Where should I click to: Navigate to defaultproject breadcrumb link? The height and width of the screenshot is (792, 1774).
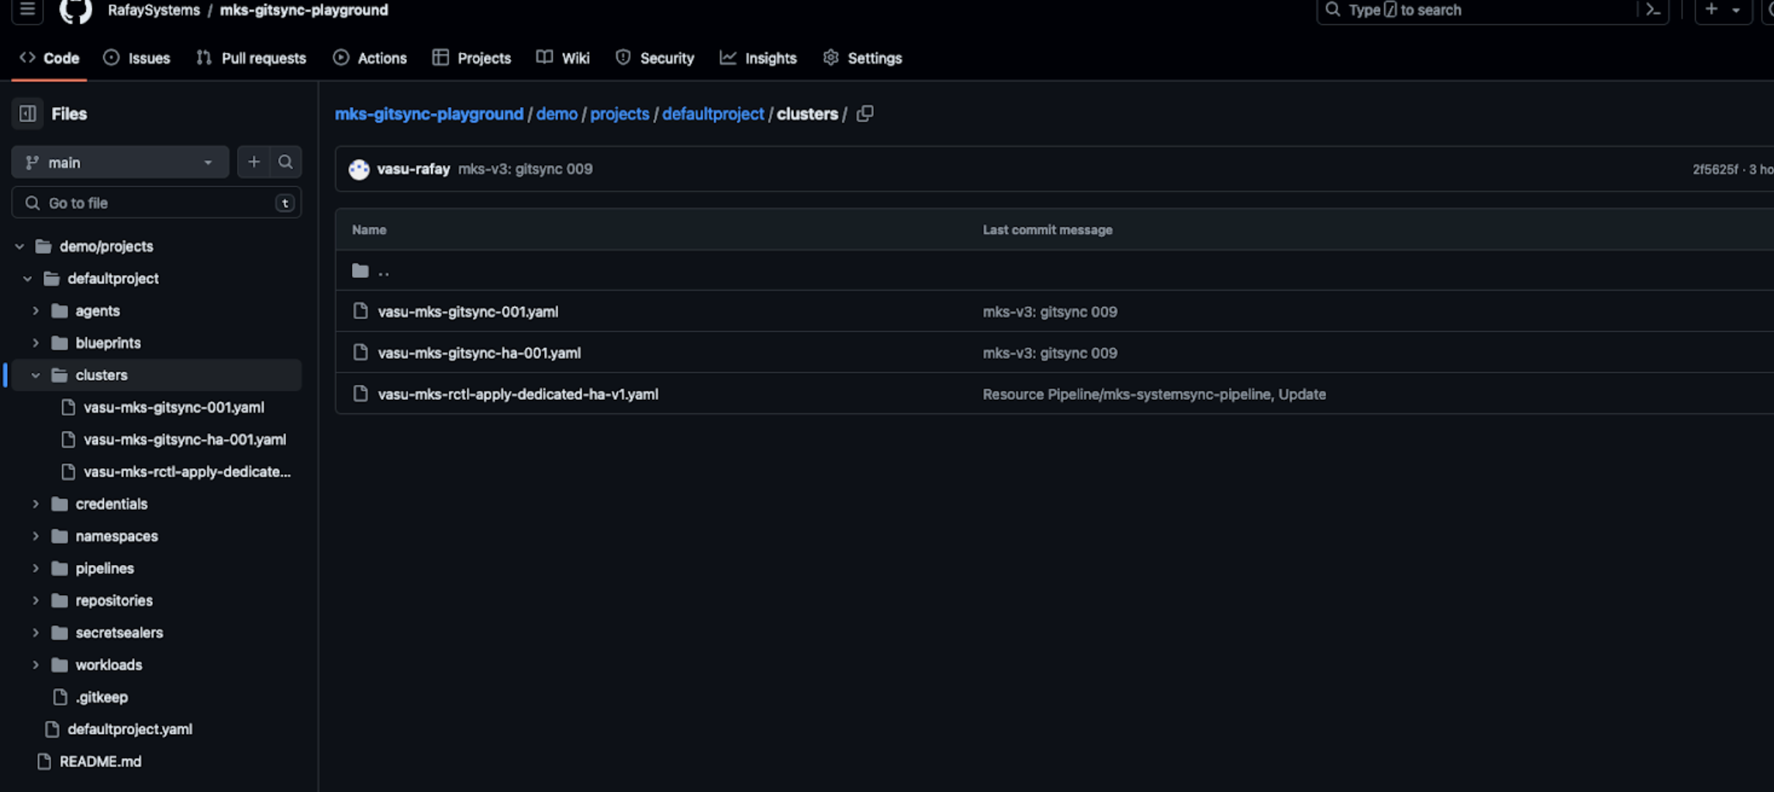(x=713, y=114)
